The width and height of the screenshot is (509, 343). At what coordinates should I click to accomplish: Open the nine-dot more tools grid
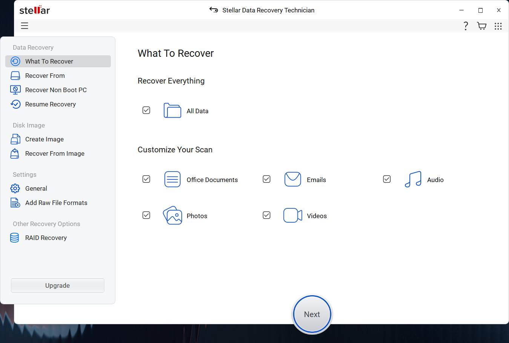pyautogui.click(x=498, y=26)
